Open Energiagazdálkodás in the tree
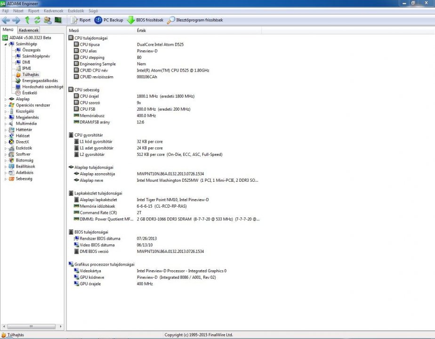435x339 pixels. coord(40,81)
